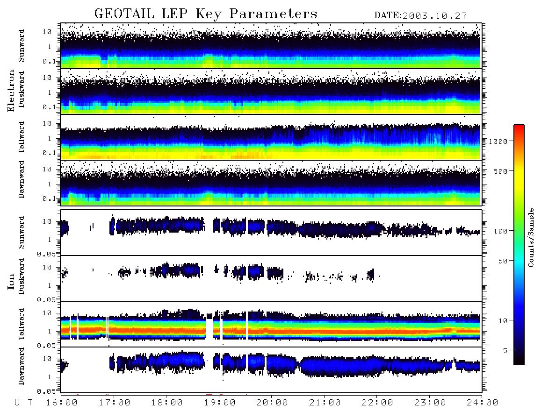Screen dimensions: 534x411
Task: Click the Ion Dawnward spectrogram panel
Action: click(x=271, y=370)
